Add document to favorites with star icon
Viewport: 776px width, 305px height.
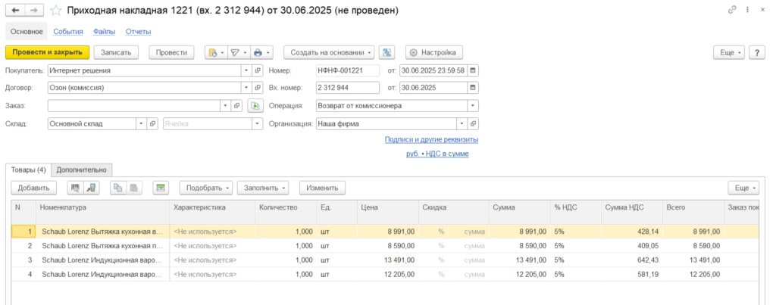56,11
